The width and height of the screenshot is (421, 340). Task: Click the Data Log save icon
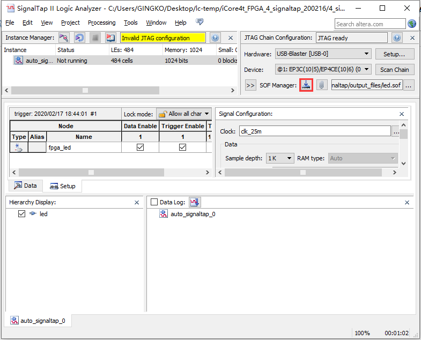(x=195, y=202)
